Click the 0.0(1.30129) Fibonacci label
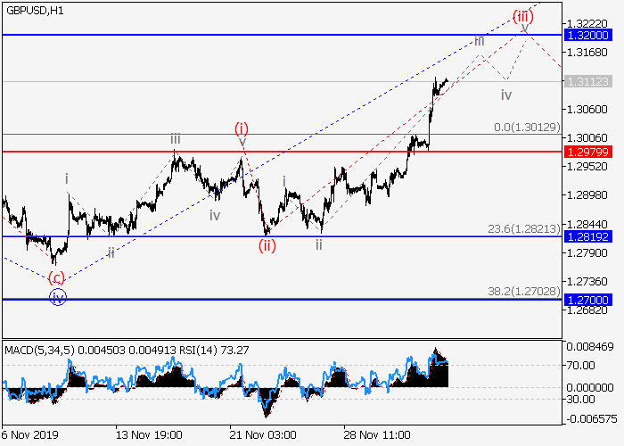The height and width of the screenshot is (446, 624). [x=527, y=128]
